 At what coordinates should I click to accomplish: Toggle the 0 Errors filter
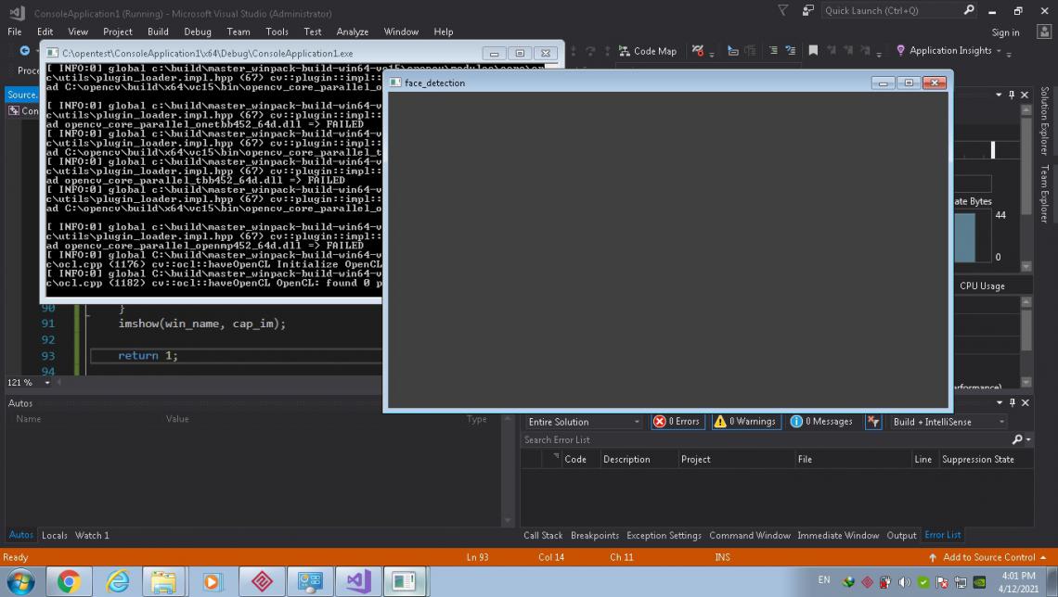tap(677, 422)
